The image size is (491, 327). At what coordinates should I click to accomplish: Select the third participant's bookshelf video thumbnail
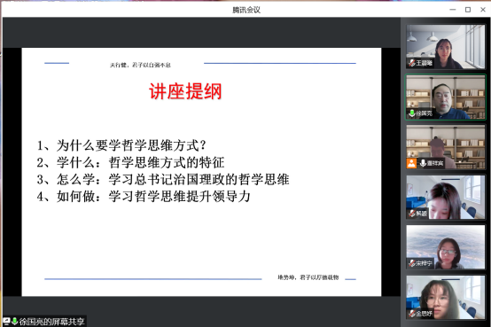tap(445, 147)
